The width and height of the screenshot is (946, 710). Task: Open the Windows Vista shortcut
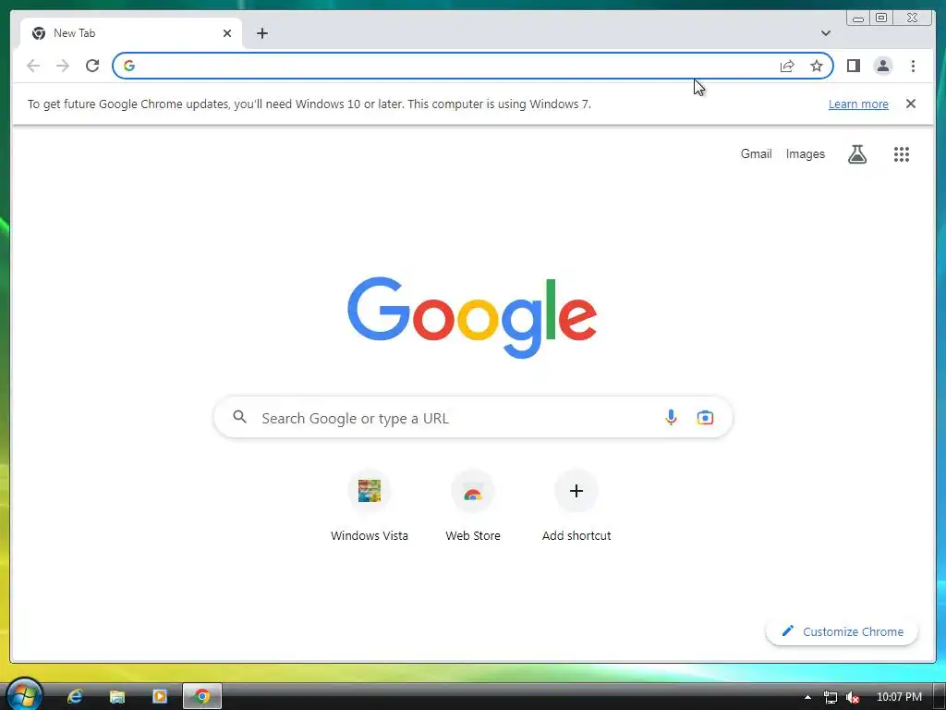coord(370,506)
